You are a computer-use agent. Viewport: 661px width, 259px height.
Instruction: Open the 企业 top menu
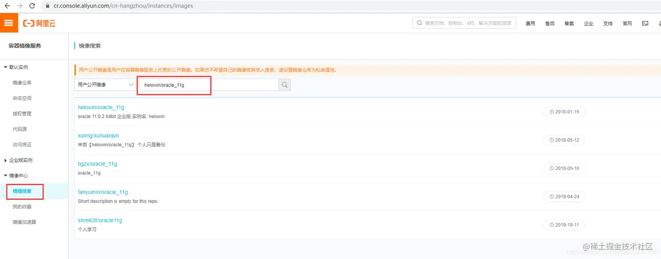coord(588,24)
